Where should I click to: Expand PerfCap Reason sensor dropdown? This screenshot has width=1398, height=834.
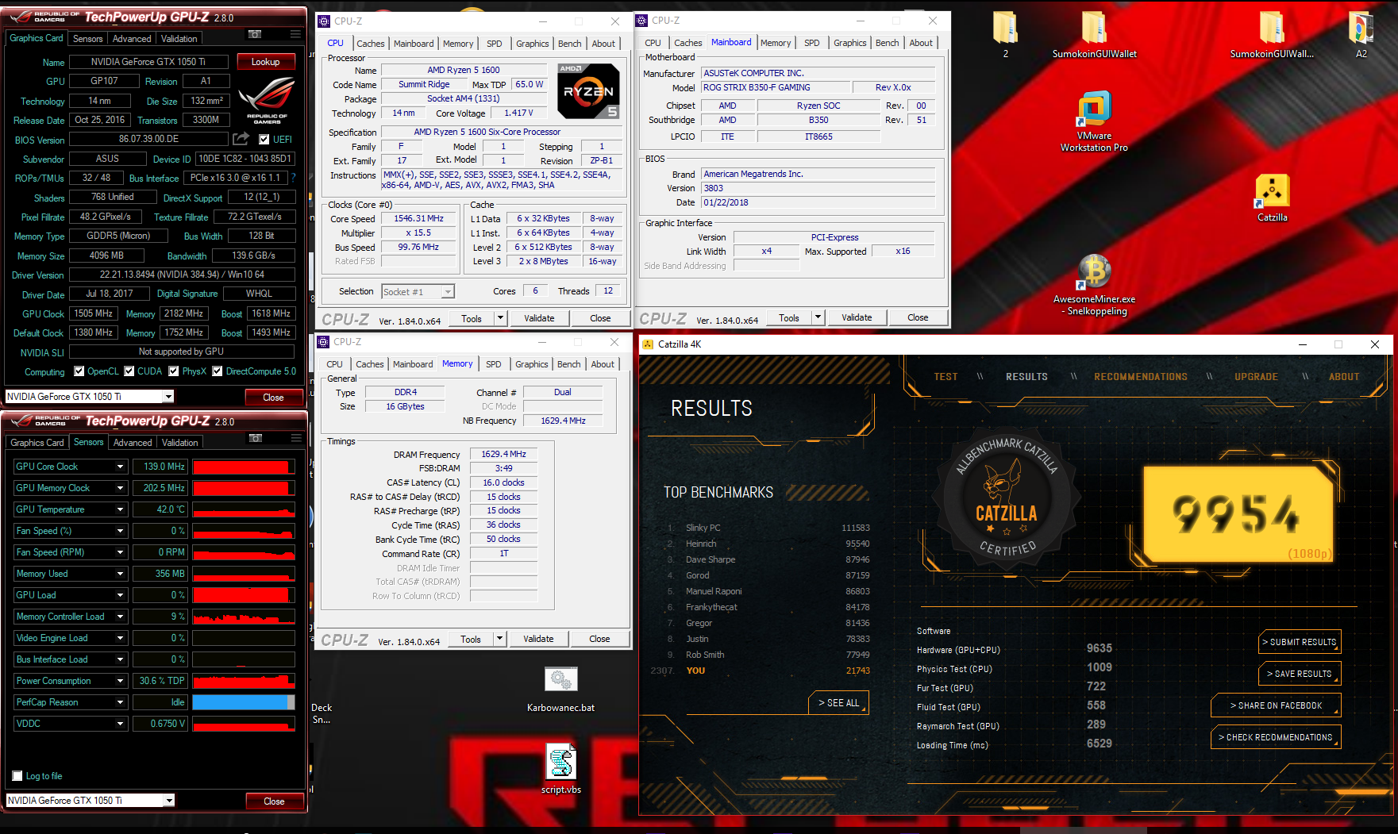coord(121,702)
